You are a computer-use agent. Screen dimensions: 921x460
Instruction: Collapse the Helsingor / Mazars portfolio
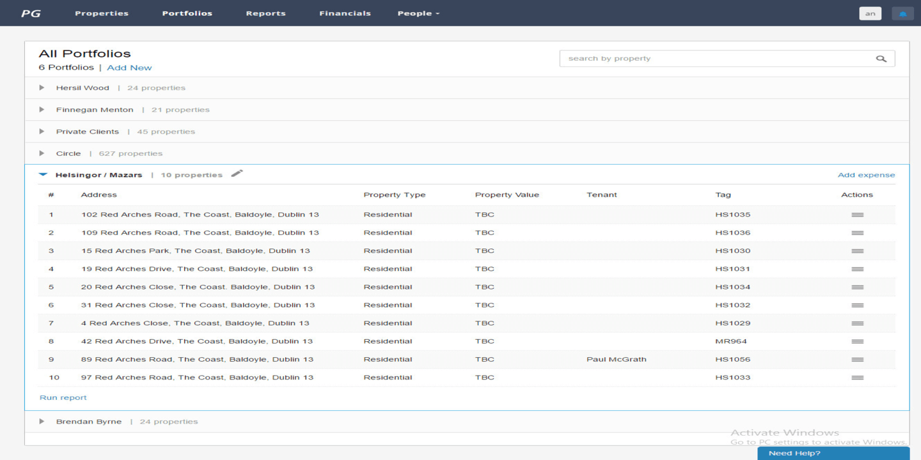43,174
